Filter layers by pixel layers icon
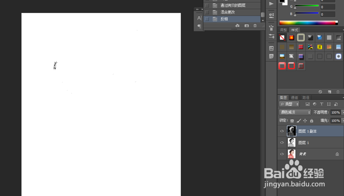The height and width of the screenshot is (196, 344). coord(308,104)
